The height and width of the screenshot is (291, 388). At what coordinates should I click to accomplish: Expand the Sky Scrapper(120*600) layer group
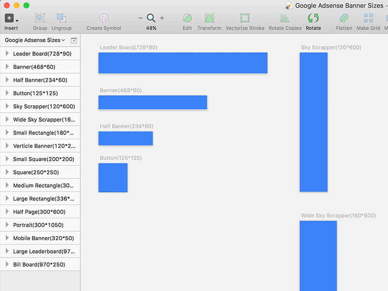tap(7, 106)
